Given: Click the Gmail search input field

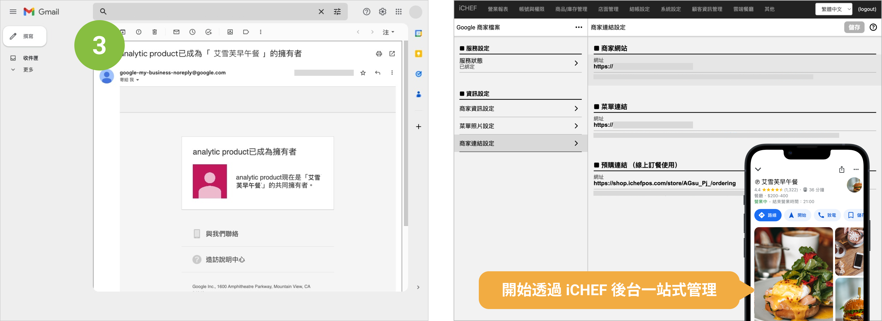Looking at the screenshot, I should pos(212,12).
